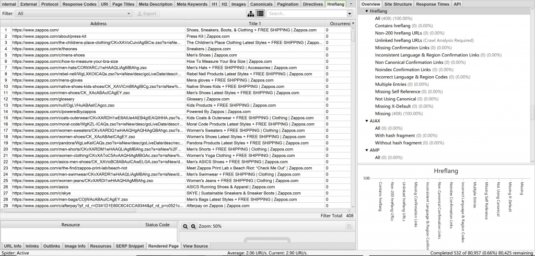The image size is (535, 256).
Task: Select row https://www.zappos.com/about/press-kit
Action: click(176, 36)
